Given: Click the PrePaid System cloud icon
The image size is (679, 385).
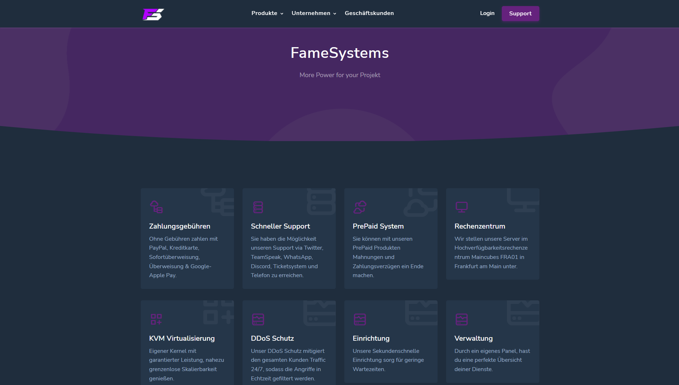Looking at the screenshot, I should click(360, 207).
